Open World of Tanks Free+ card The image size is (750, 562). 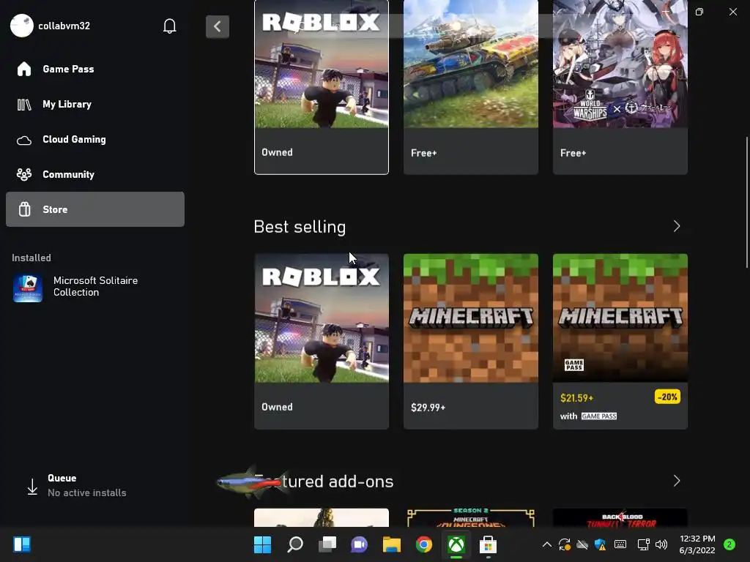tap(471, 87)
